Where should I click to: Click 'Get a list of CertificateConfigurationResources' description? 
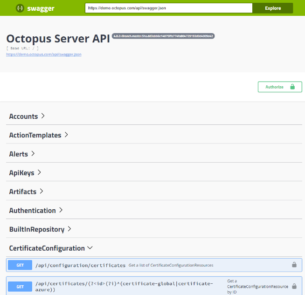tap(171, 265)
